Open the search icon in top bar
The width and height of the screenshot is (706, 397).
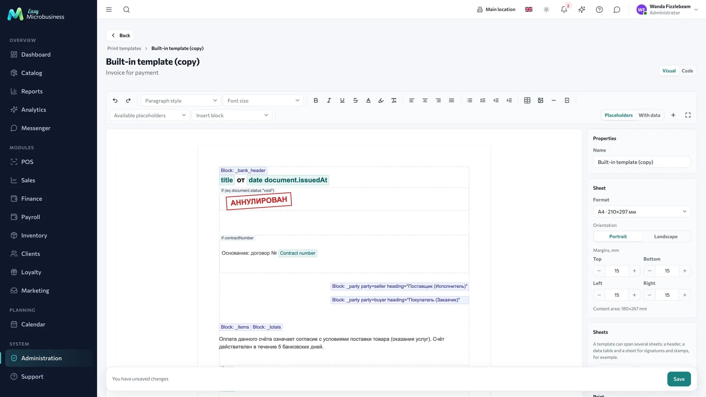click(126, 10)
